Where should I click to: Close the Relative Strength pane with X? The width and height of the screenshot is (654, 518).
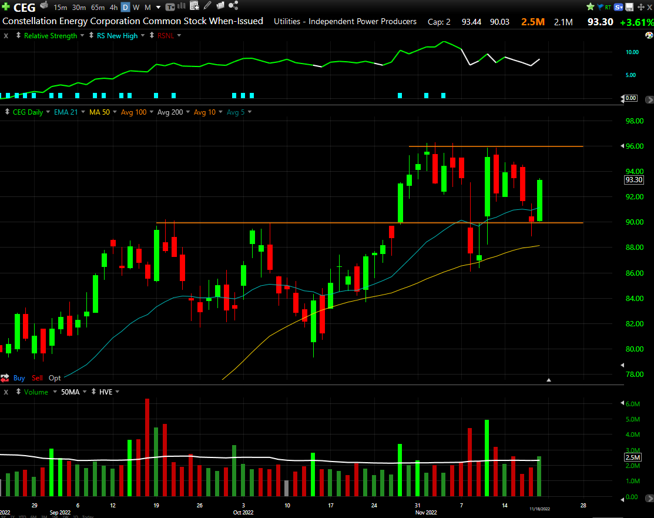(x=6, y=36)
